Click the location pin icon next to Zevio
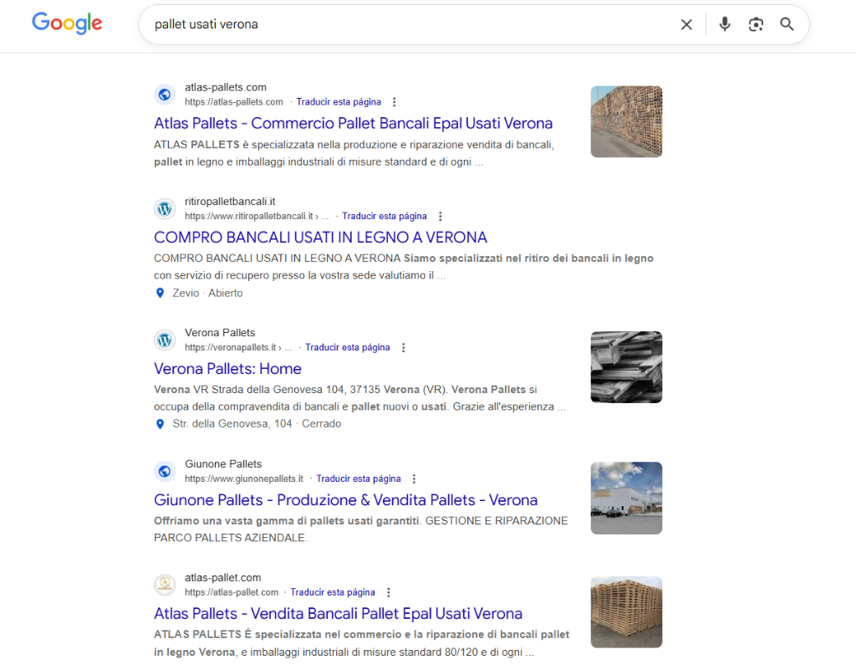This screenshot has width=856, height=670. coord(160,293)
